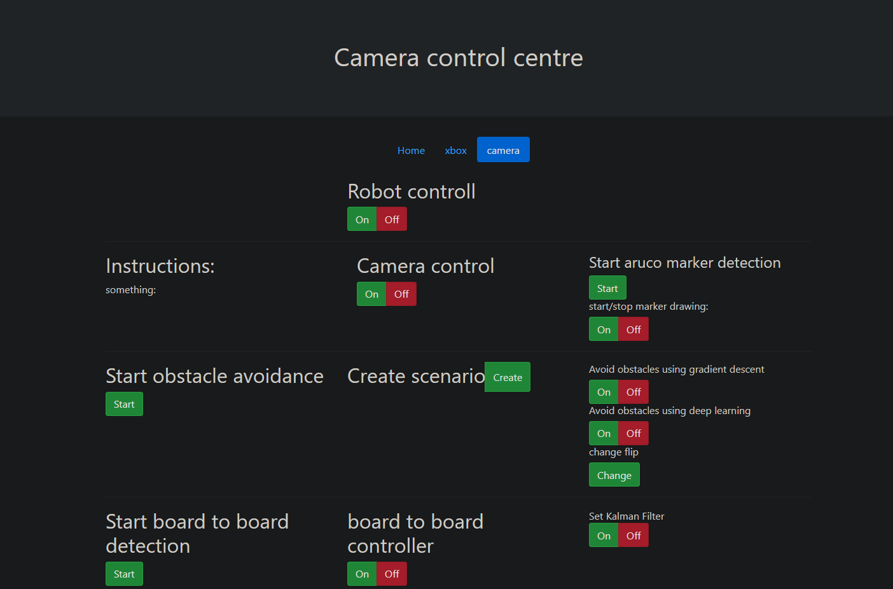893x589 pixels.
Task: Turn Robot controll Off
Action: point(392,219)
